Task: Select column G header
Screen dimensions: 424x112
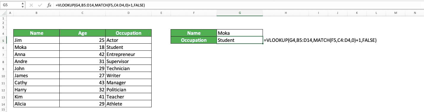Action: pos(239,13)
